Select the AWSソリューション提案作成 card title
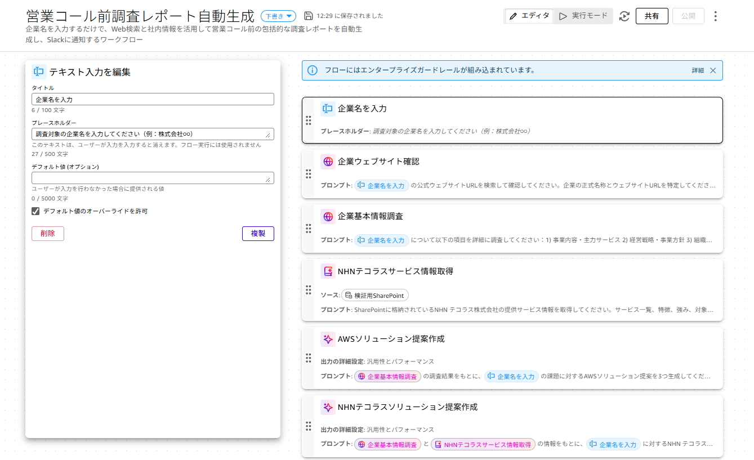Screen dimensions: 754x460 click(391, 339)
